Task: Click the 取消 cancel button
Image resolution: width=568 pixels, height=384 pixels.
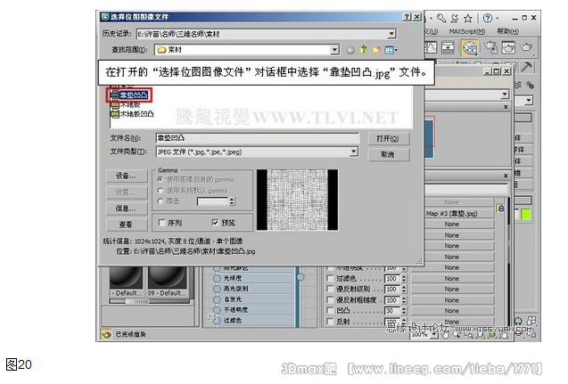Action: pyautogui.click(x=388, y=154)
